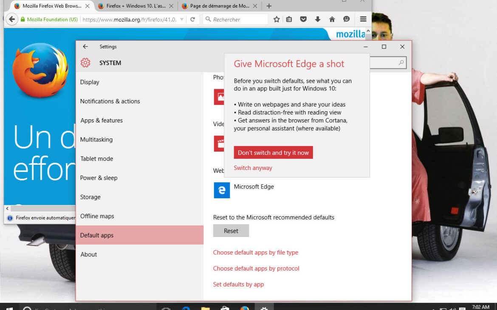Launch File Explorer from the taskbar
The height and width of the screenshot is (310, 497).
pyautogui.click(x=205, y=307)
